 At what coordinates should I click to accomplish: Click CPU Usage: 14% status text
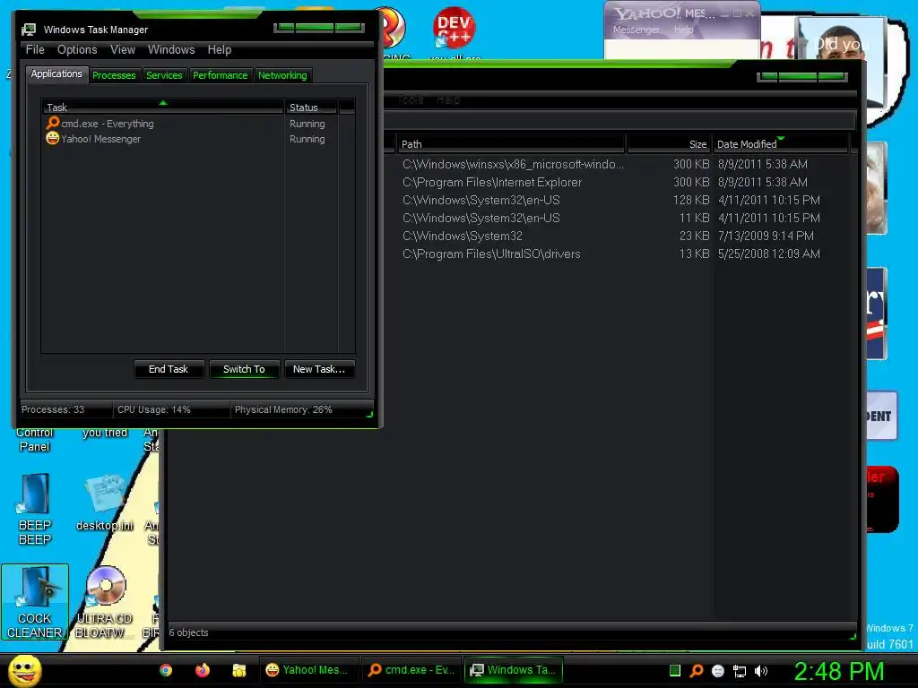coord(154,409)
